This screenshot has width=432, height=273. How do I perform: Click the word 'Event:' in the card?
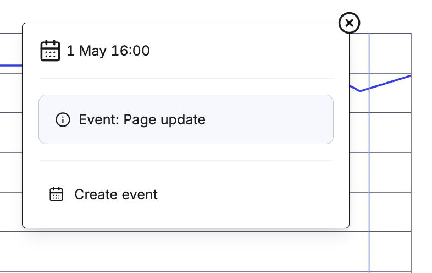99,119
